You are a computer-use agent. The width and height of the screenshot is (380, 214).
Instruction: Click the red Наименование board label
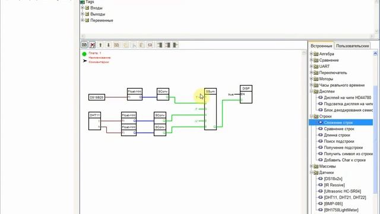pyautogui.click(x=100, y=58)
